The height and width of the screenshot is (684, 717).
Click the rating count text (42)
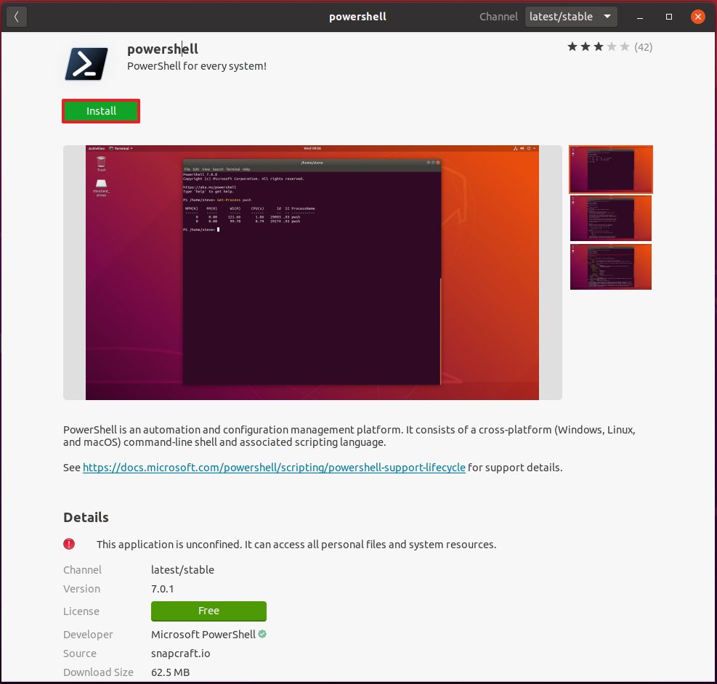[645, 46]
